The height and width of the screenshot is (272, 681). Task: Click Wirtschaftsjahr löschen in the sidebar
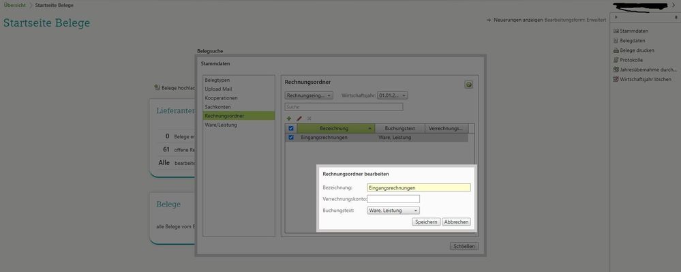(x=642, y=80)
